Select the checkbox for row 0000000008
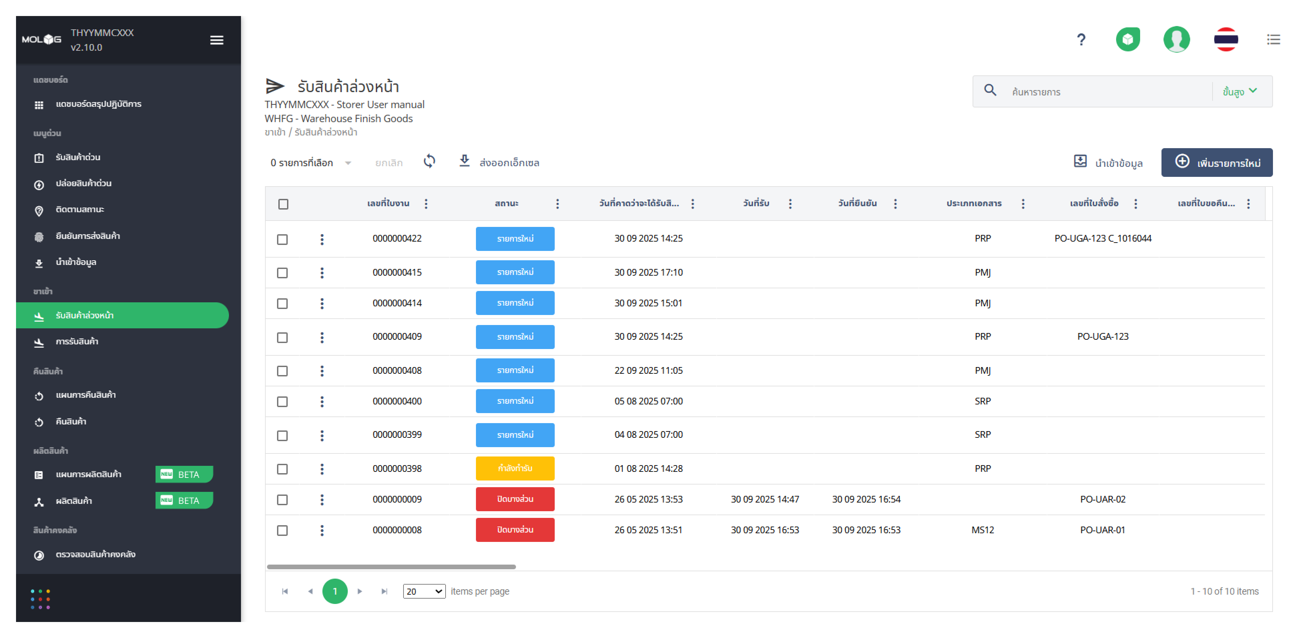1303x638 pixels. pos(282,530)
